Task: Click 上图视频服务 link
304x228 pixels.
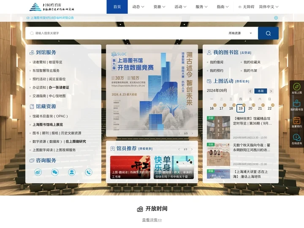Action: [x=66, y=150]
